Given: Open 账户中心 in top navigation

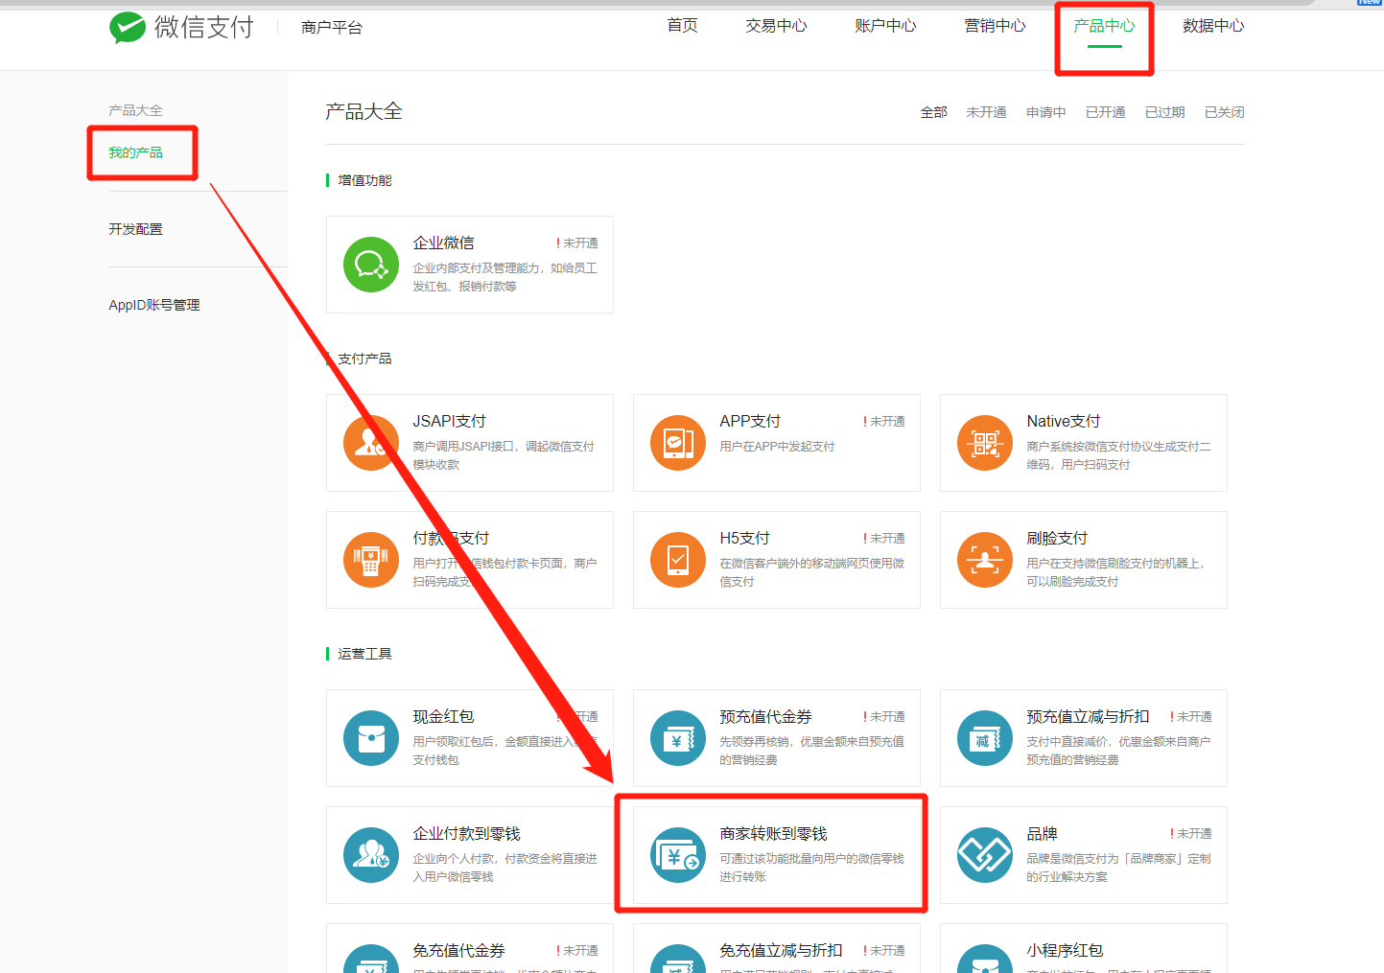Looking at the screenshot, I should tap(886, 26).
